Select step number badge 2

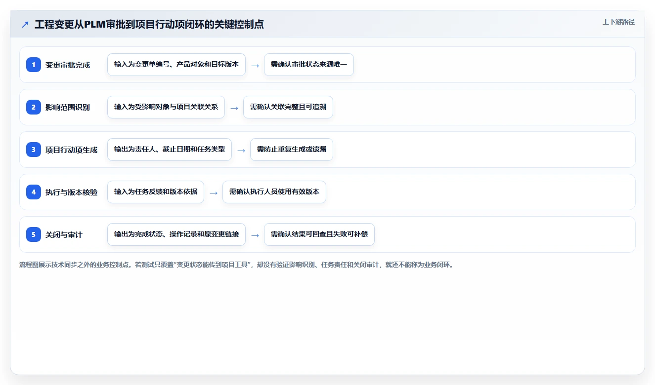tap(34, 107)
